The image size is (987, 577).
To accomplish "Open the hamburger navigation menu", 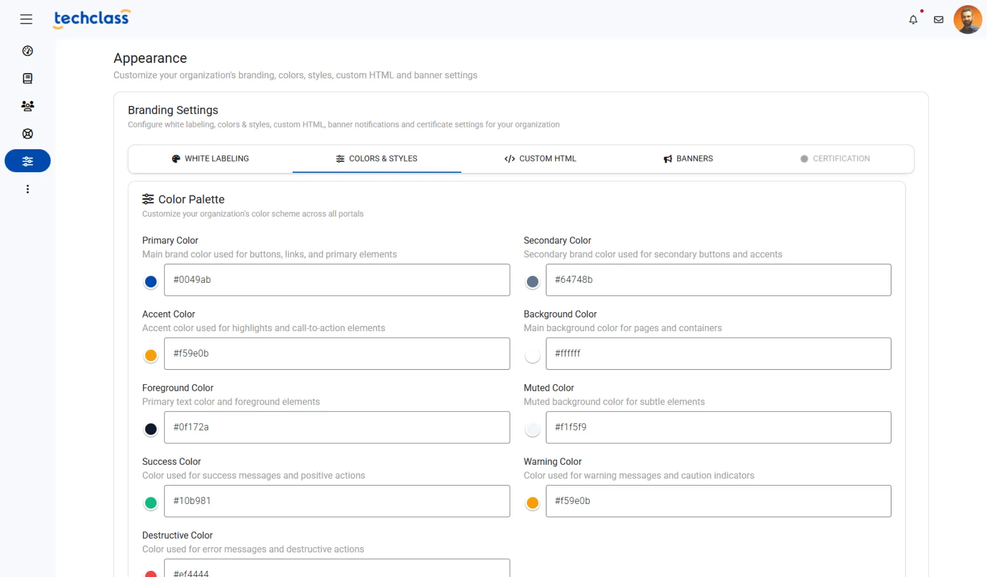I will click(x=26, y=20).
